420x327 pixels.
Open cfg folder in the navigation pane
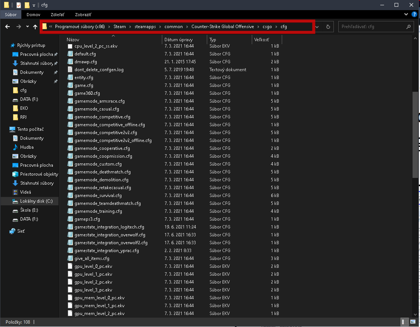pyautogui.click(x=23, y=90)
